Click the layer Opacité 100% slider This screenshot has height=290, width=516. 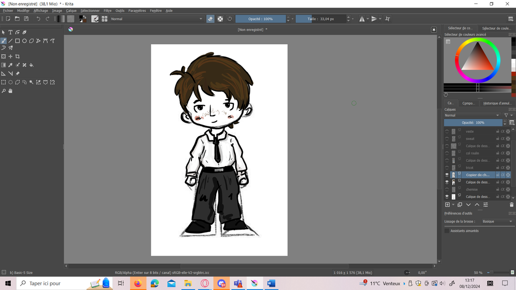click(473, 122)
